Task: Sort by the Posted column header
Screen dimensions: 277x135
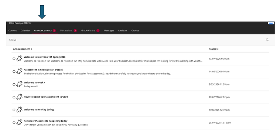Action: pyautogui.click(x=213, y=49)
